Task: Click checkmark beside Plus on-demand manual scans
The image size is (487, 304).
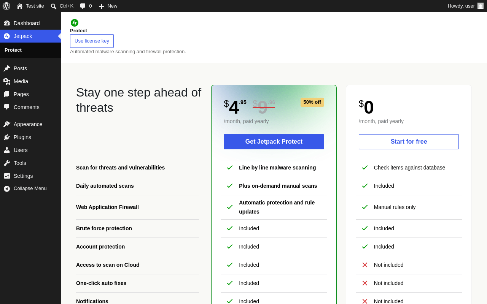Action: (230, 186)
